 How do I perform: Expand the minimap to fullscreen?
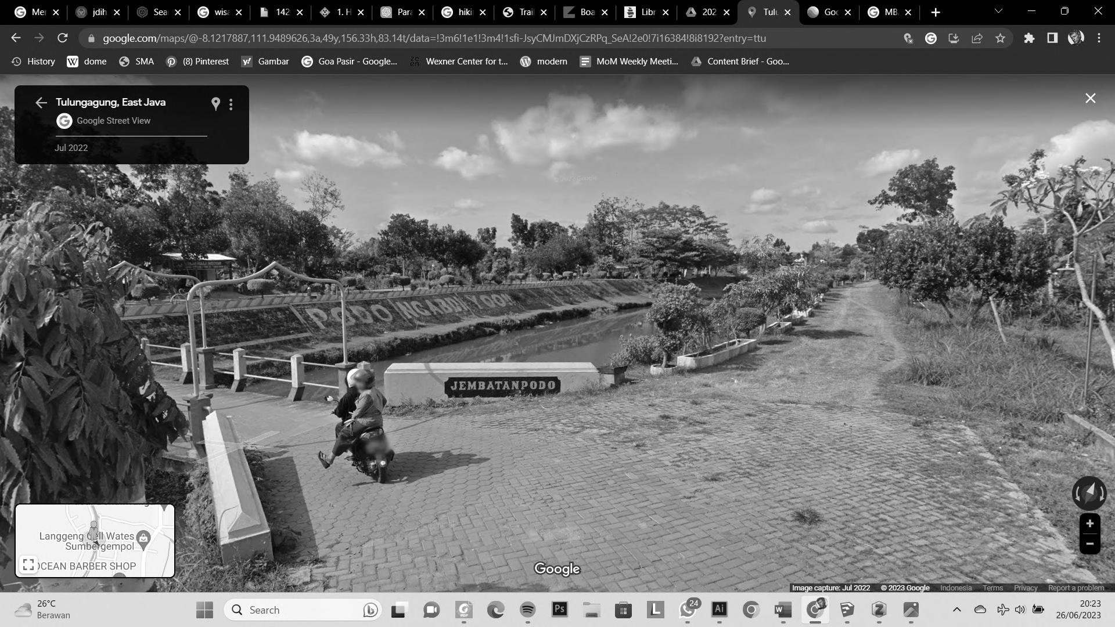coord(28,564)
